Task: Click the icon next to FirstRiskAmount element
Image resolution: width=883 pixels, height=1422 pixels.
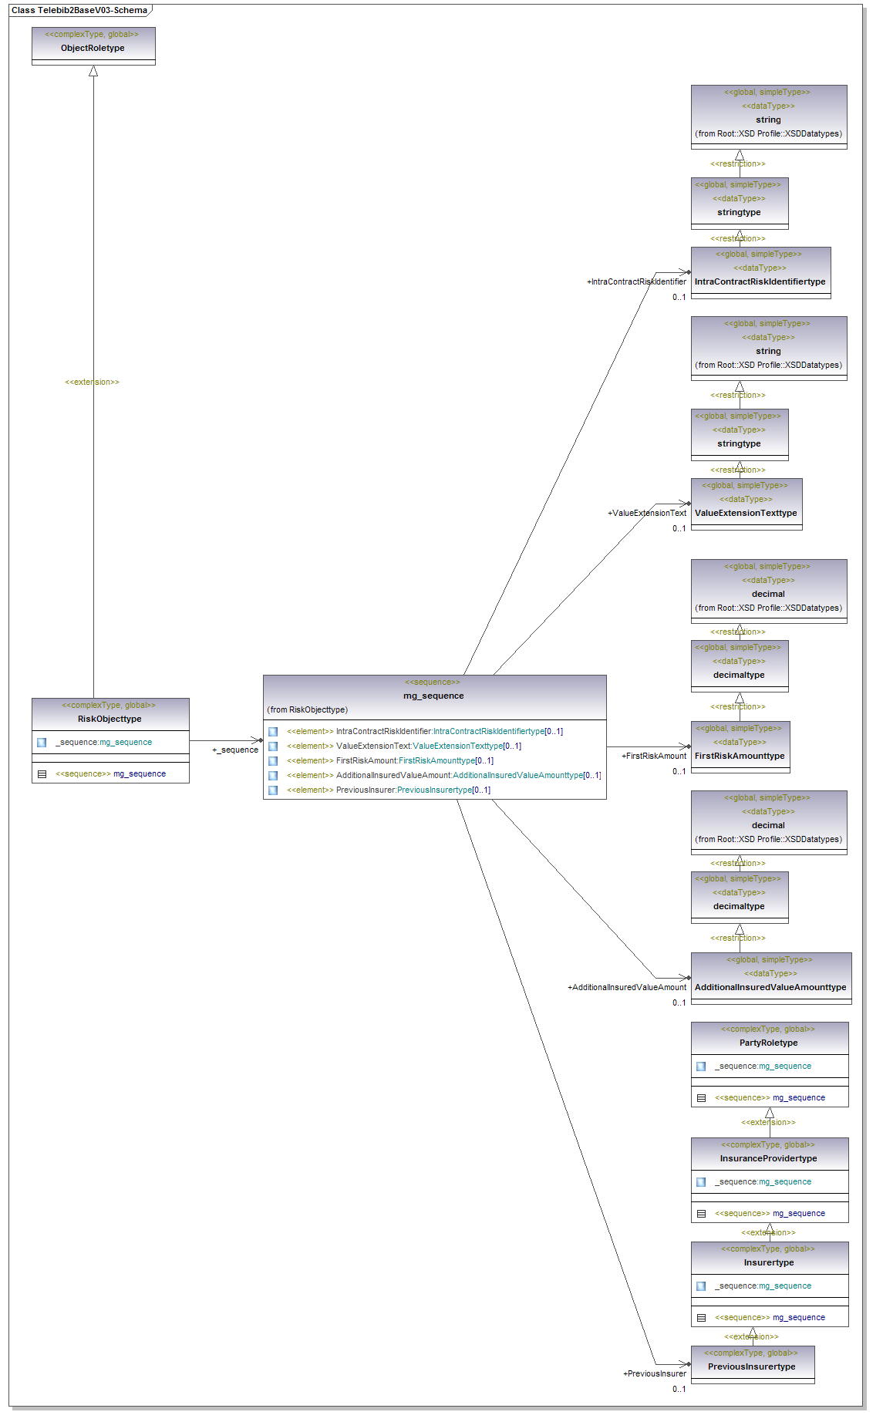Action: pyautogui.click(x=273, y=761)
